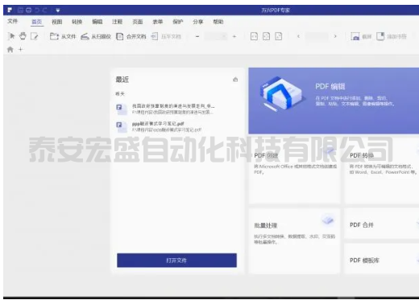
Task: Create PDF from scanner (从扫描仪)
Action: [x=96, y=36]
